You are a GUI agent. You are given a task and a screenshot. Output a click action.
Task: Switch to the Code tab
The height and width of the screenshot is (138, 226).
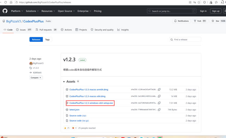point(8,30)
